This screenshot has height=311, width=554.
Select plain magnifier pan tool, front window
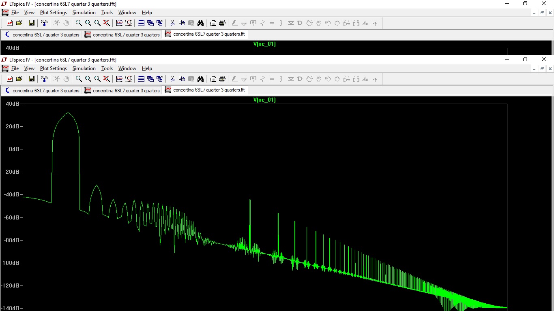88,79
